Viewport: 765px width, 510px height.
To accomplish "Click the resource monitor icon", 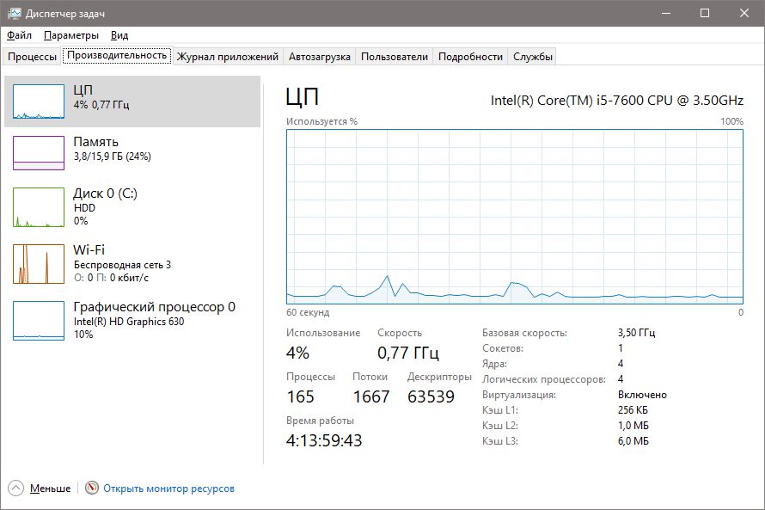I will tap(92, 488).
